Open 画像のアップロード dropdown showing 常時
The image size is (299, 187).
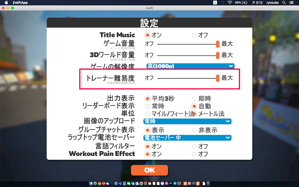(187, 121)
